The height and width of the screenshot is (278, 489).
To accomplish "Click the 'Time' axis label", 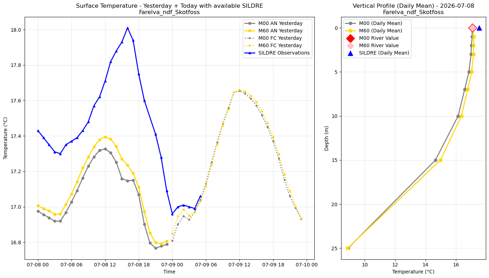I will click(169, 272).
